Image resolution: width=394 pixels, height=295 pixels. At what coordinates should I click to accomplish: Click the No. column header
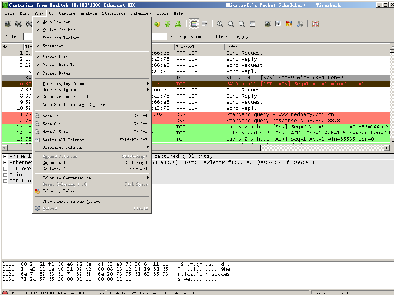point(13,47)
